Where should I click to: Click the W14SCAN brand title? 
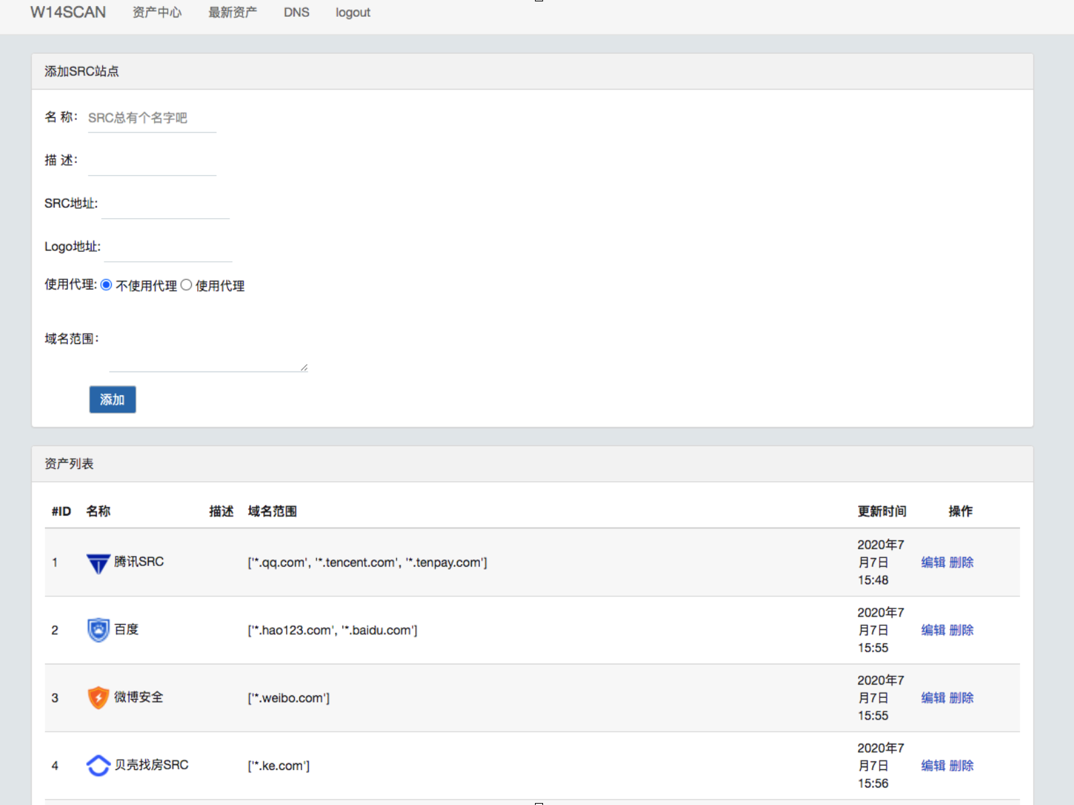[x=68, y=12]
